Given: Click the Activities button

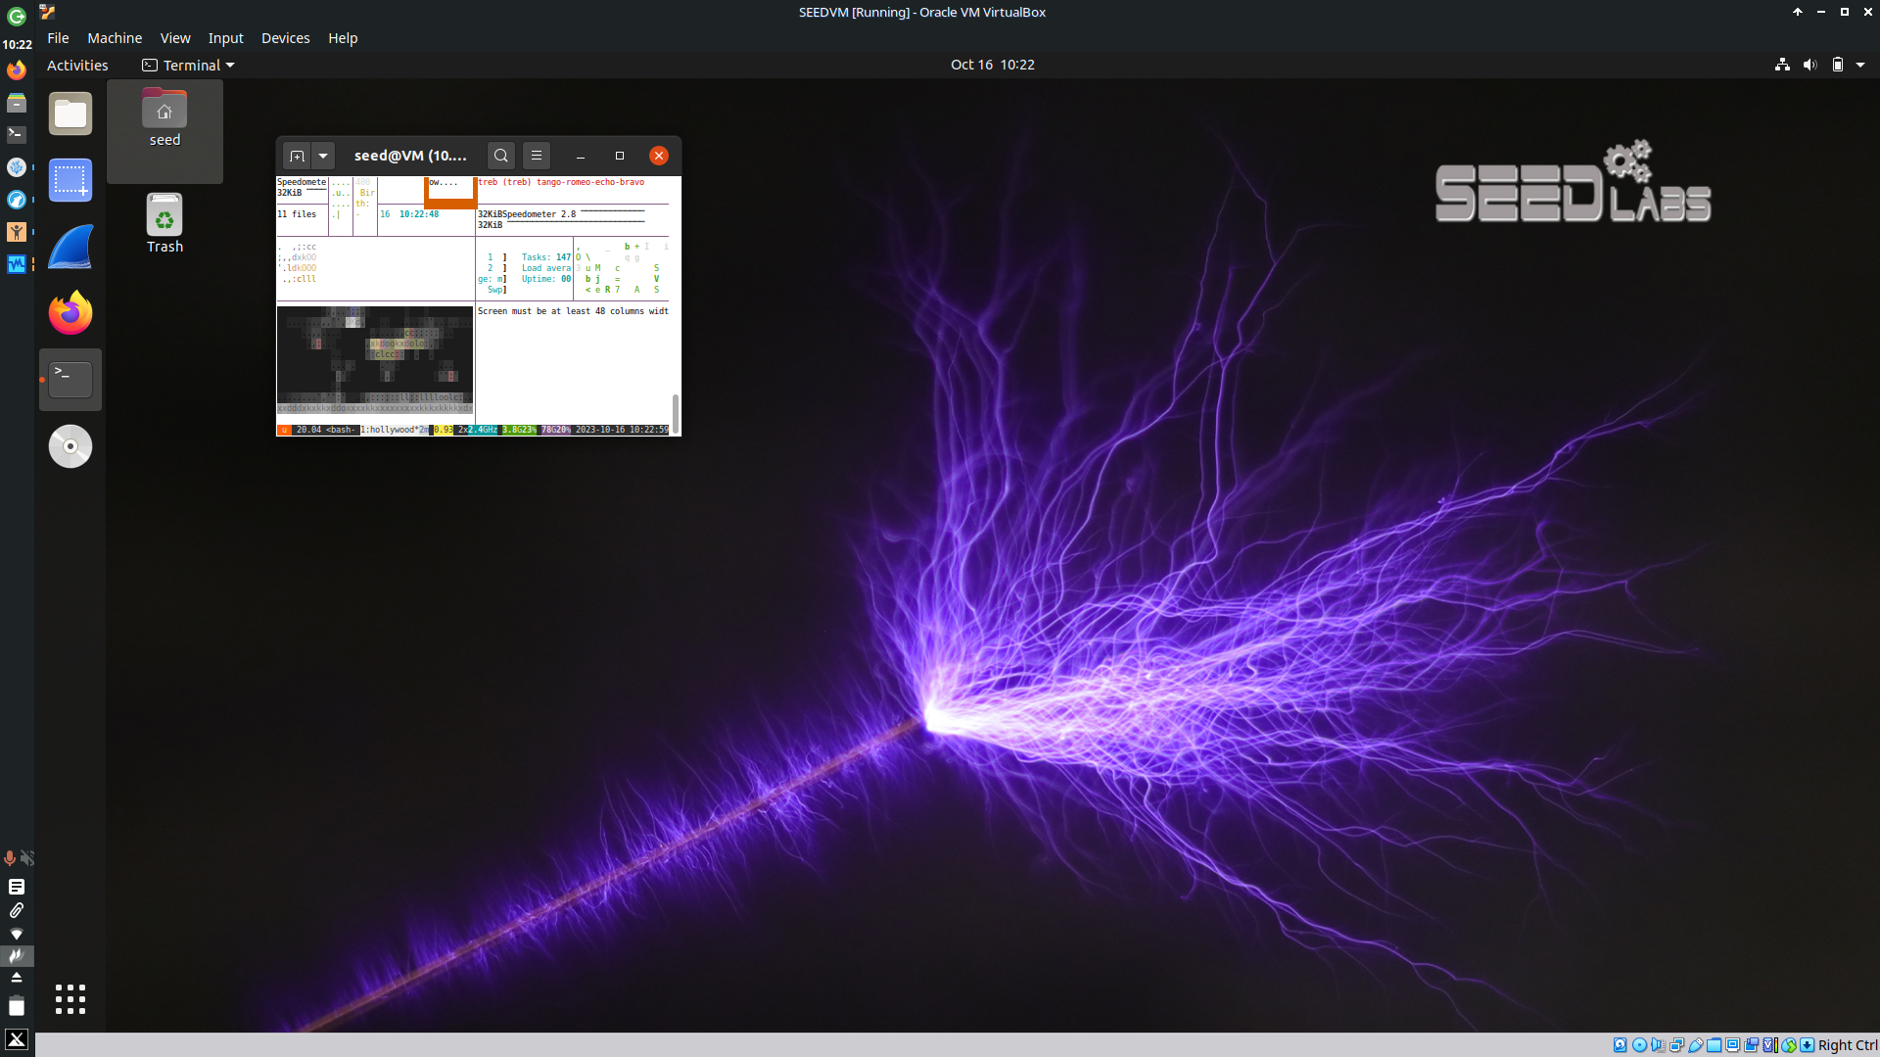Looking at the screenshot, I should (77, 66).
